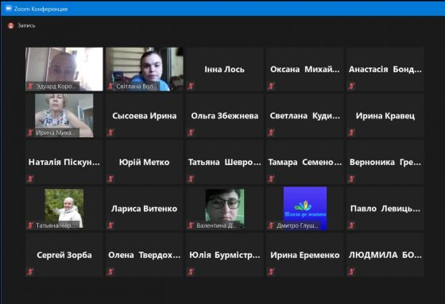Click the name 'Олена Твердох...'
Screen dimensions: 445x304
(x=144, y=256)
